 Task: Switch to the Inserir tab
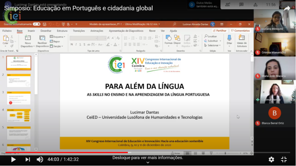pyautogui.click(x=31, y=31)
